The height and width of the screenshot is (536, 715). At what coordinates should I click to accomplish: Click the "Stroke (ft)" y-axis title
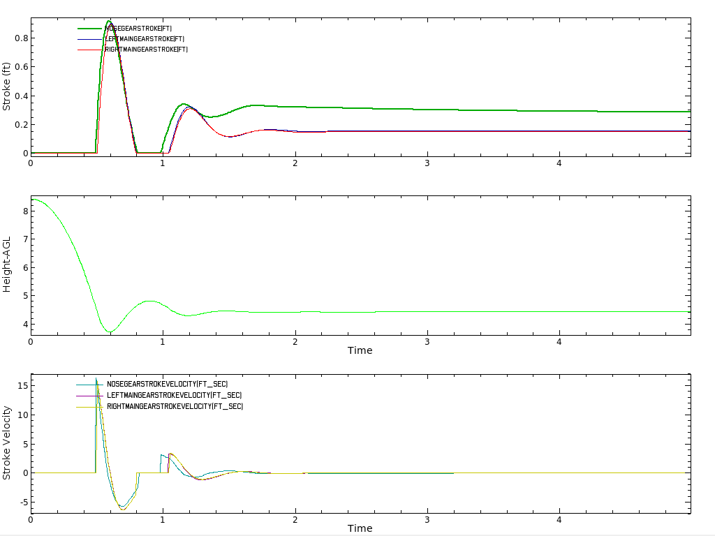point(7,87)
